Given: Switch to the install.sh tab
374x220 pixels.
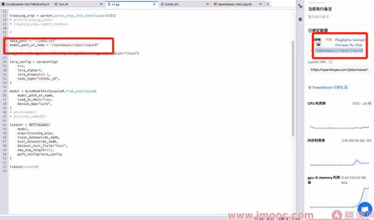Looking at the screenshot, I should click(x=171, y=4).
